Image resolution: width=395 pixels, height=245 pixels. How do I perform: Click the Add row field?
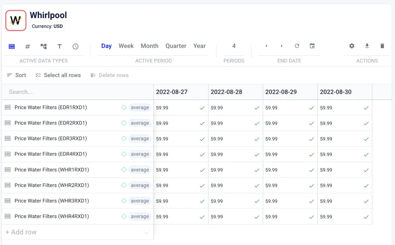[x=78, y=232]
